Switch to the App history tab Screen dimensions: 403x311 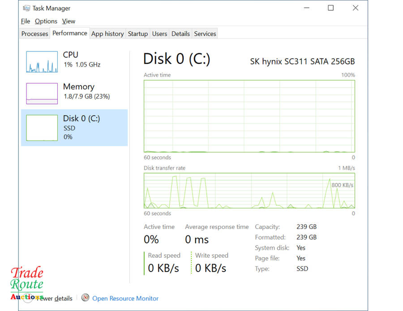click(107, 34)
